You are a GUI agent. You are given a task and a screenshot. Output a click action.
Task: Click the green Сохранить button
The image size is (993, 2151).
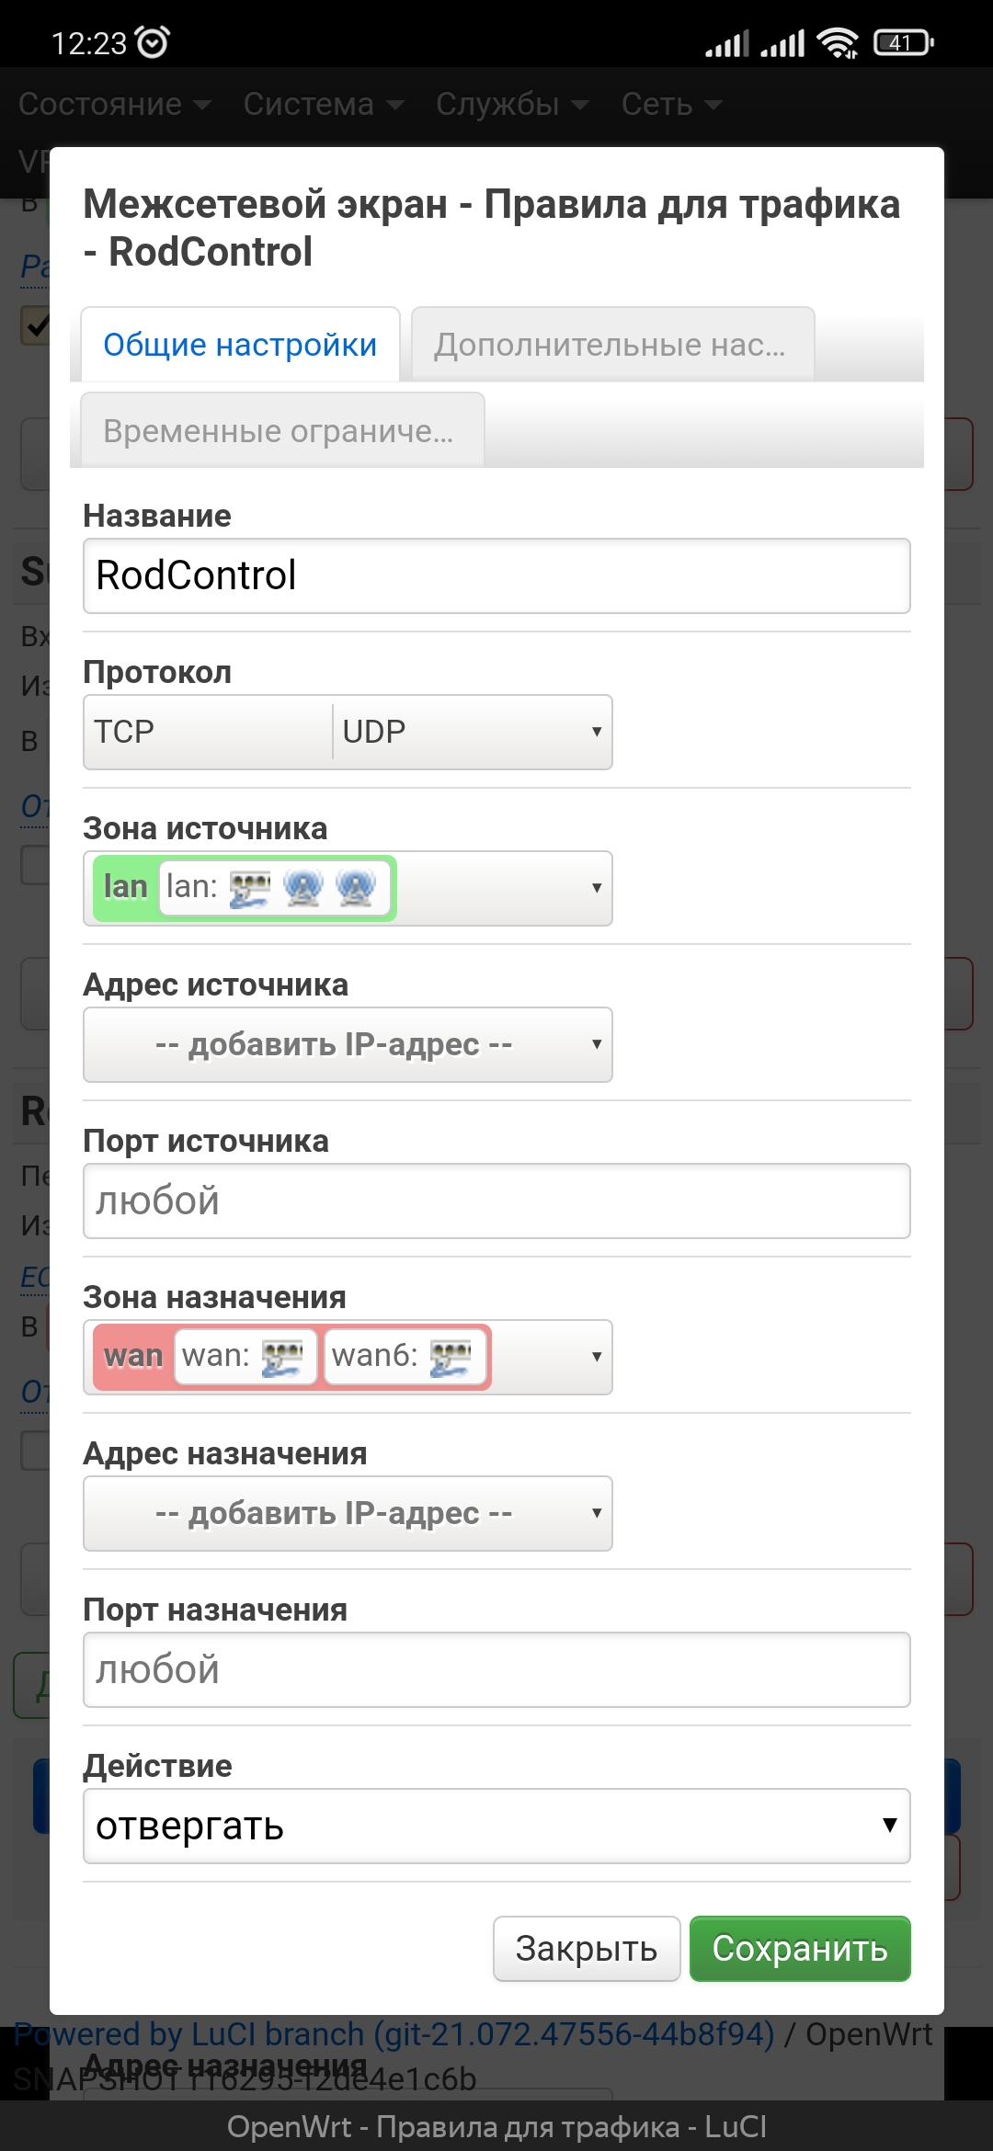click(x=800, y=1949)
